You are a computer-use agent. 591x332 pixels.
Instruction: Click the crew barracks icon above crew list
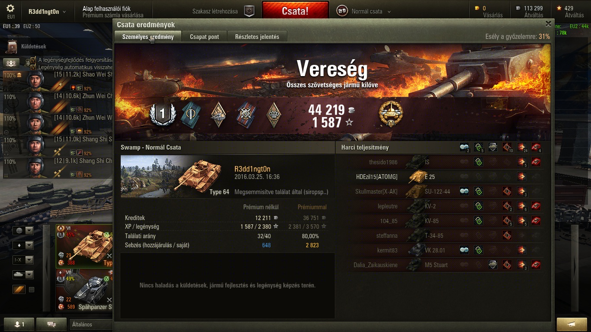click(12, 63)
